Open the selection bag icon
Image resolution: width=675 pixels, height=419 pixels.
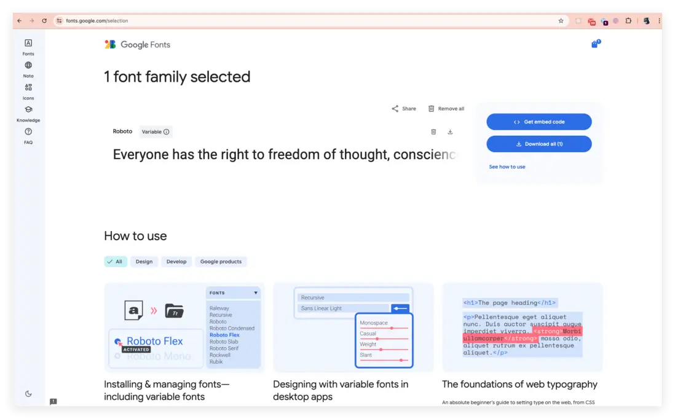tap(596, 44)
